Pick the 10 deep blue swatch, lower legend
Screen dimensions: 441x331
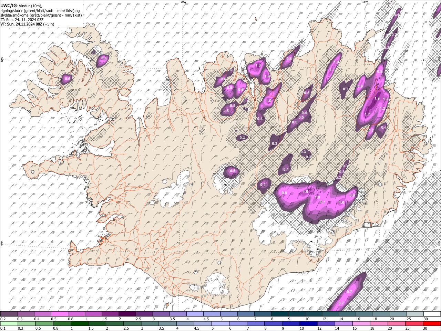(309, 324)
